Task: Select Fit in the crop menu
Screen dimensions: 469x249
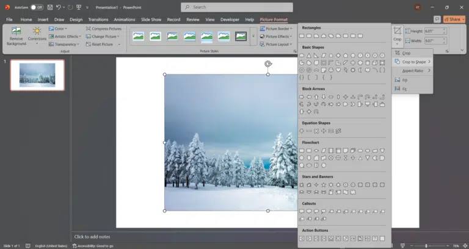Action: coord(412,88)
